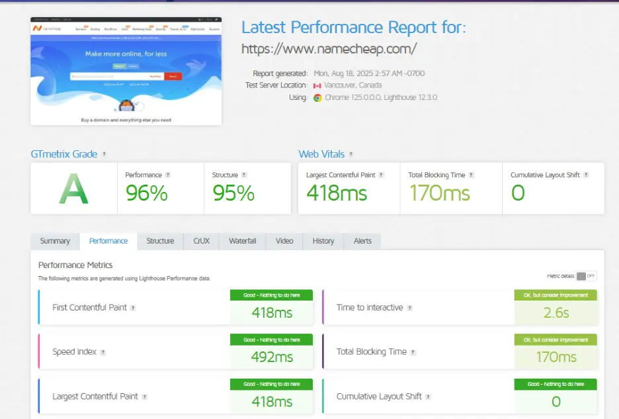Click the report generated date text
This screenshot has width=619, height=419.
coord(369,73)
